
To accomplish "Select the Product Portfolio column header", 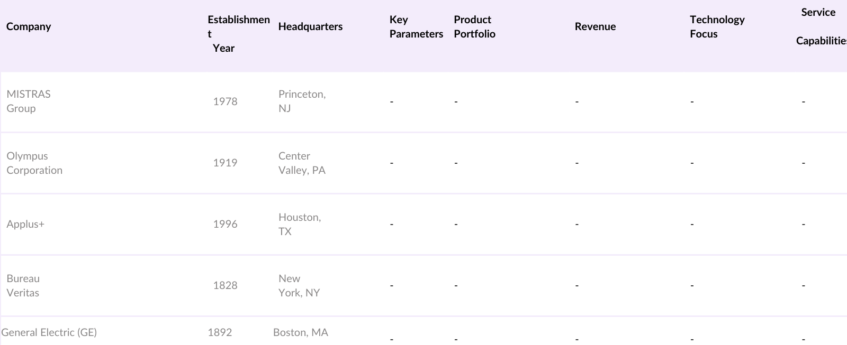I will (x=474, y=27).
